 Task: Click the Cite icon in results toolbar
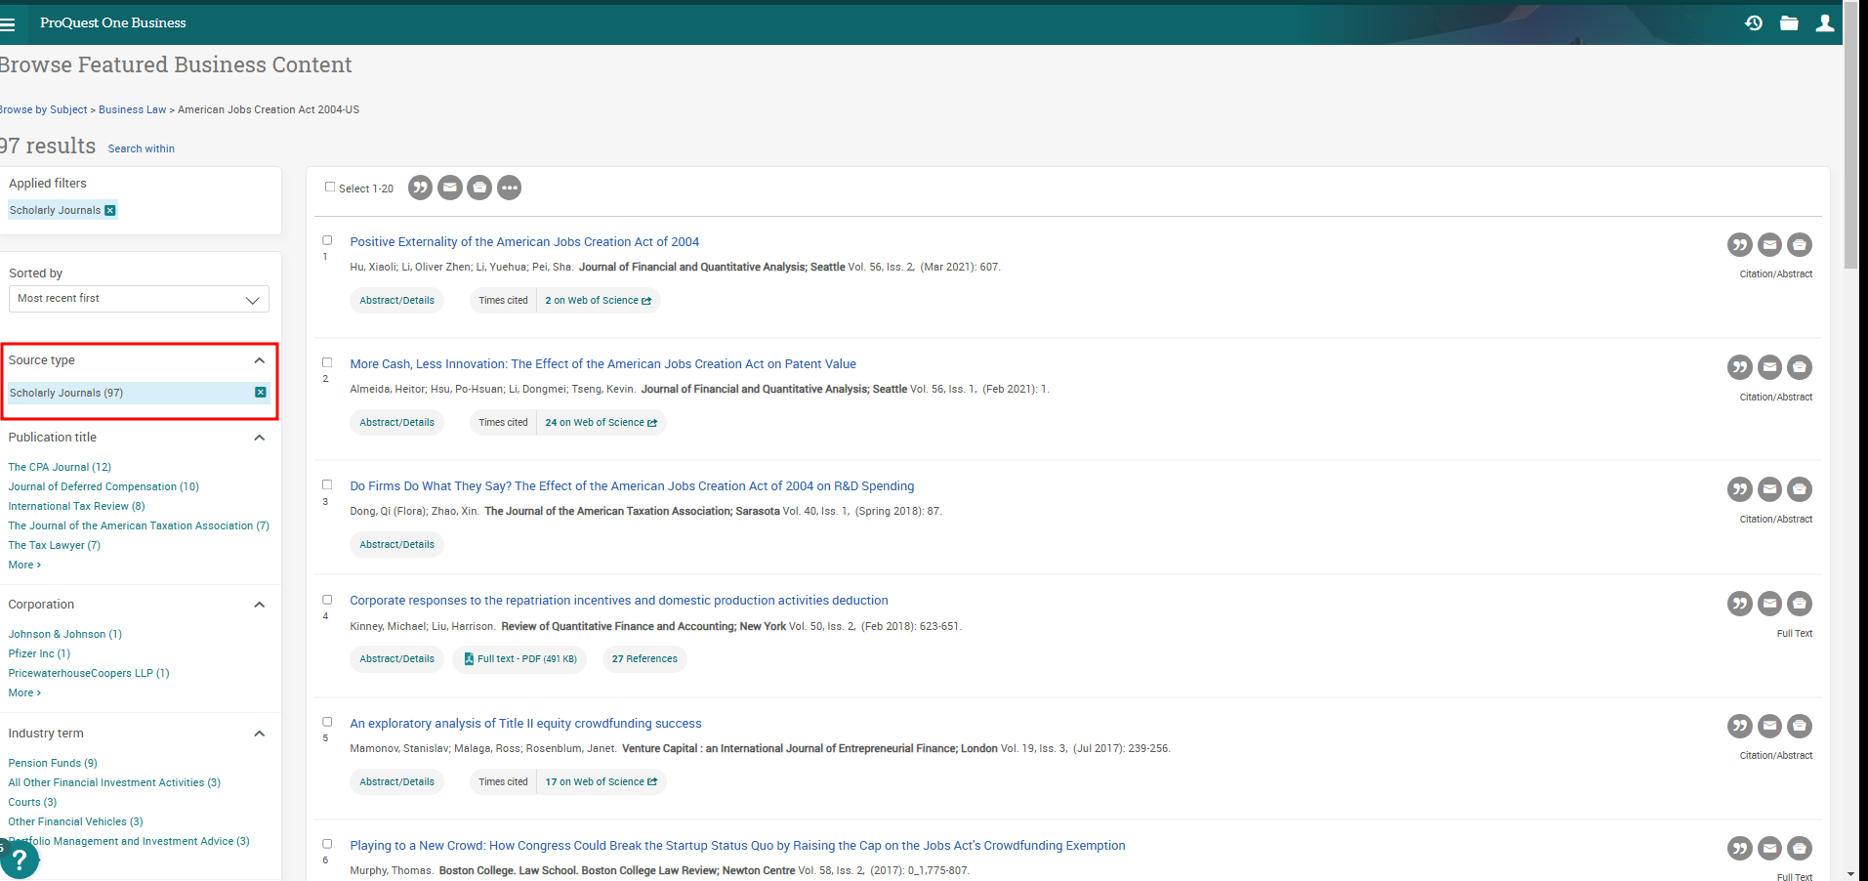tap(420, 188)
